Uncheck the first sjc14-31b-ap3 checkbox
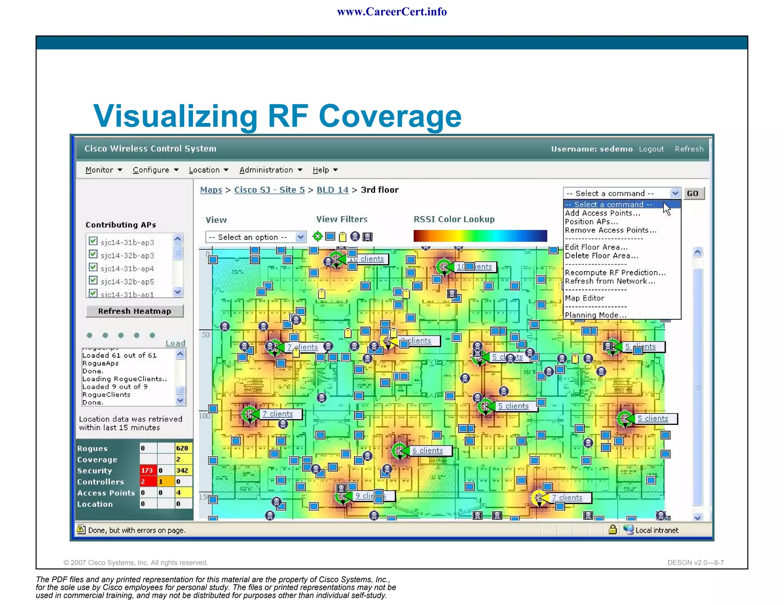This screenshot has height=605, width=784. pyautogui.click(x=93, y=241)
